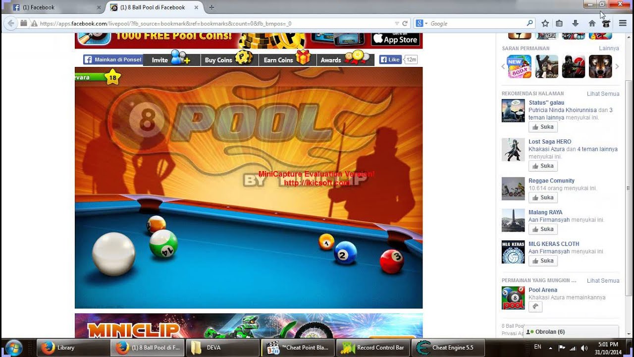Screen dimensions: 634x357
Task: Click Suka for Malang RAYA
Action: click(x=543, y=229)
